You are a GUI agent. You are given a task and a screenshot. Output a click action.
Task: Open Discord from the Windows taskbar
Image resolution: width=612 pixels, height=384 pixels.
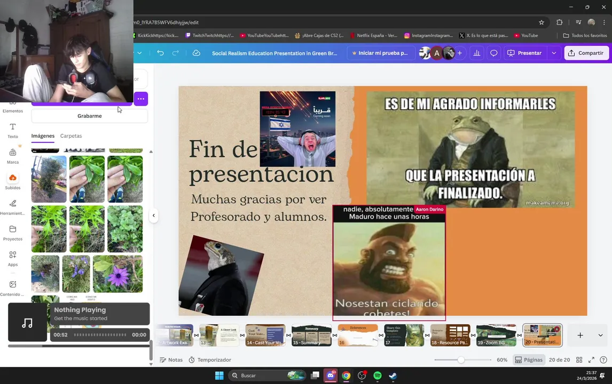click(x=331, y=375)
